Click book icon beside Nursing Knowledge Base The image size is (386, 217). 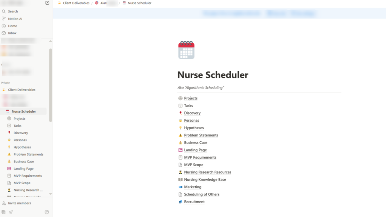click(181, 179)
